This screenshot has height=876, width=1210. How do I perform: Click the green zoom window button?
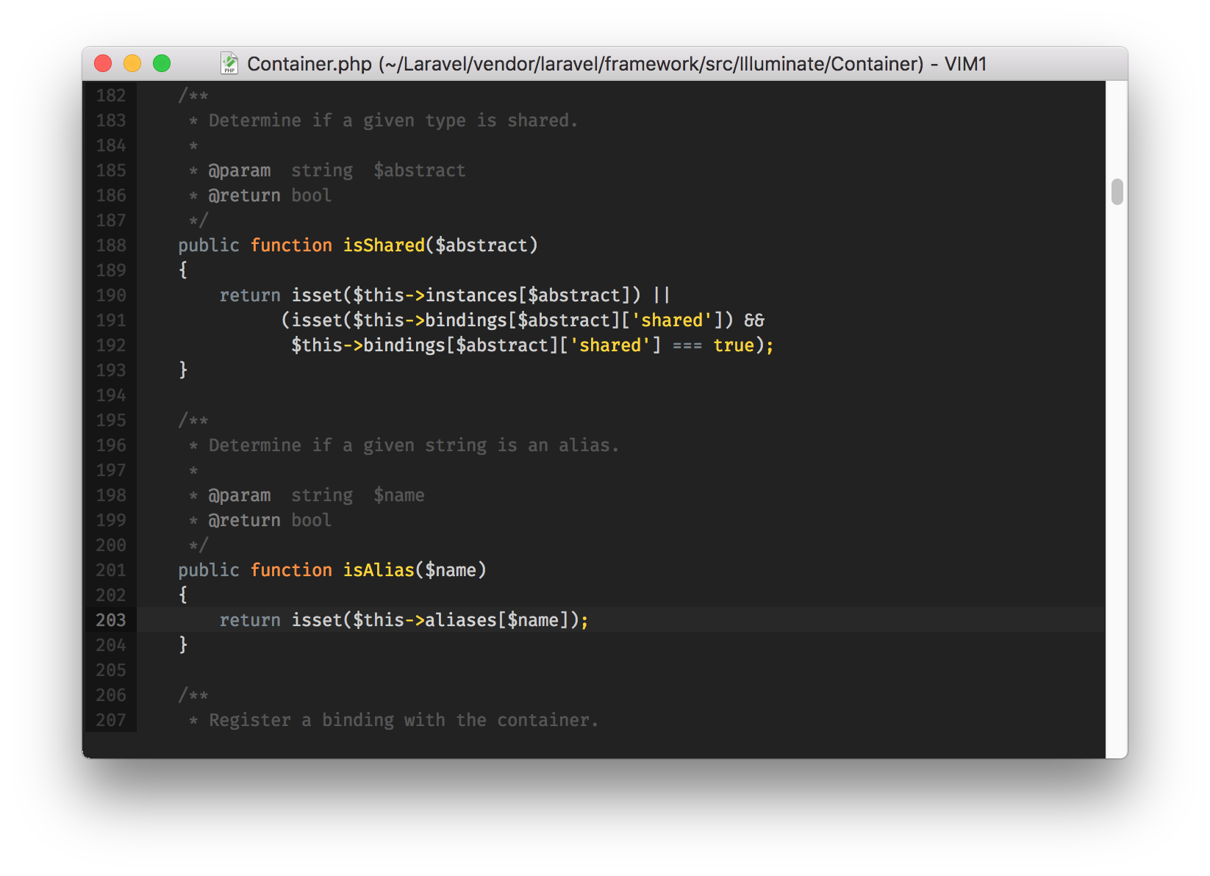coord(162,64)
